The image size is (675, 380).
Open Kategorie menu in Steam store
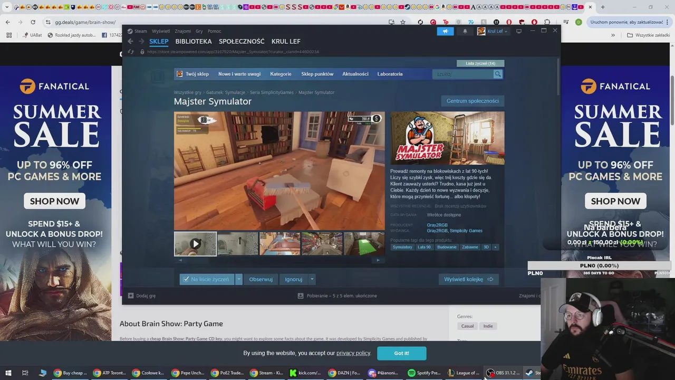pyautogui.click(x=281, y=74)
